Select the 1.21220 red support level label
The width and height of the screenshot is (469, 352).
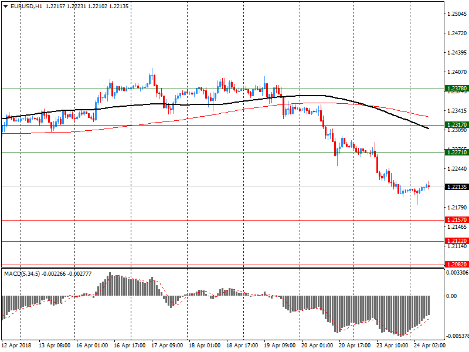point(457,241)
